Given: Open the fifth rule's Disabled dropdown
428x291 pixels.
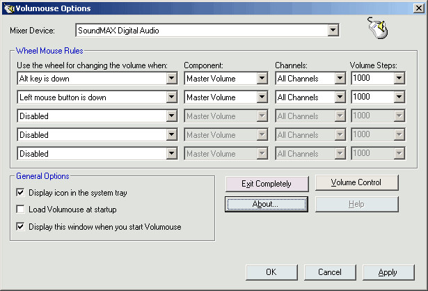Looking at the screenshot, I should tap(172, 153).
